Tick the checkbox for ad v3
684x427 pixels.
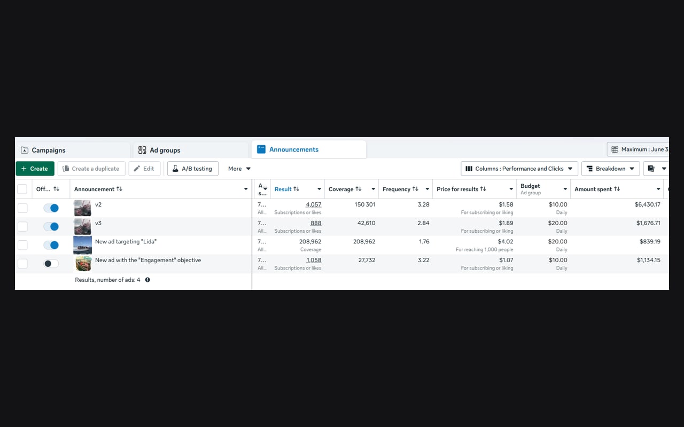click(22, 226)
